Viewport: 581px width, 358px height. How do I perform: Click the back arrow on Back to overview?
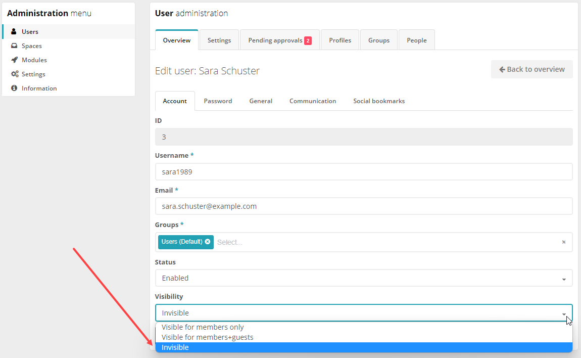tap(501, 69)
